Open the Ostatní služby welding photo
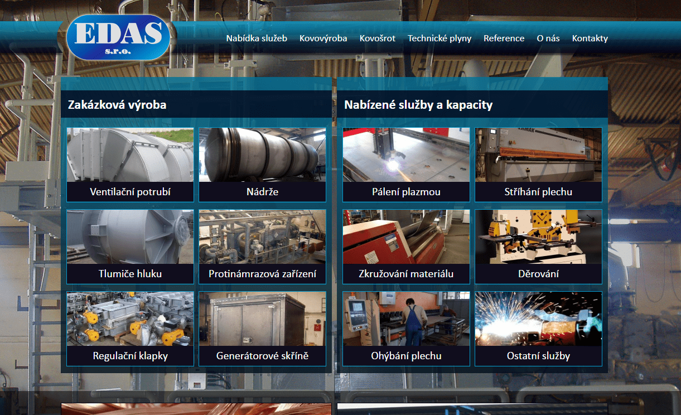This screenshot has height=415, width=681. click(538, 319)
